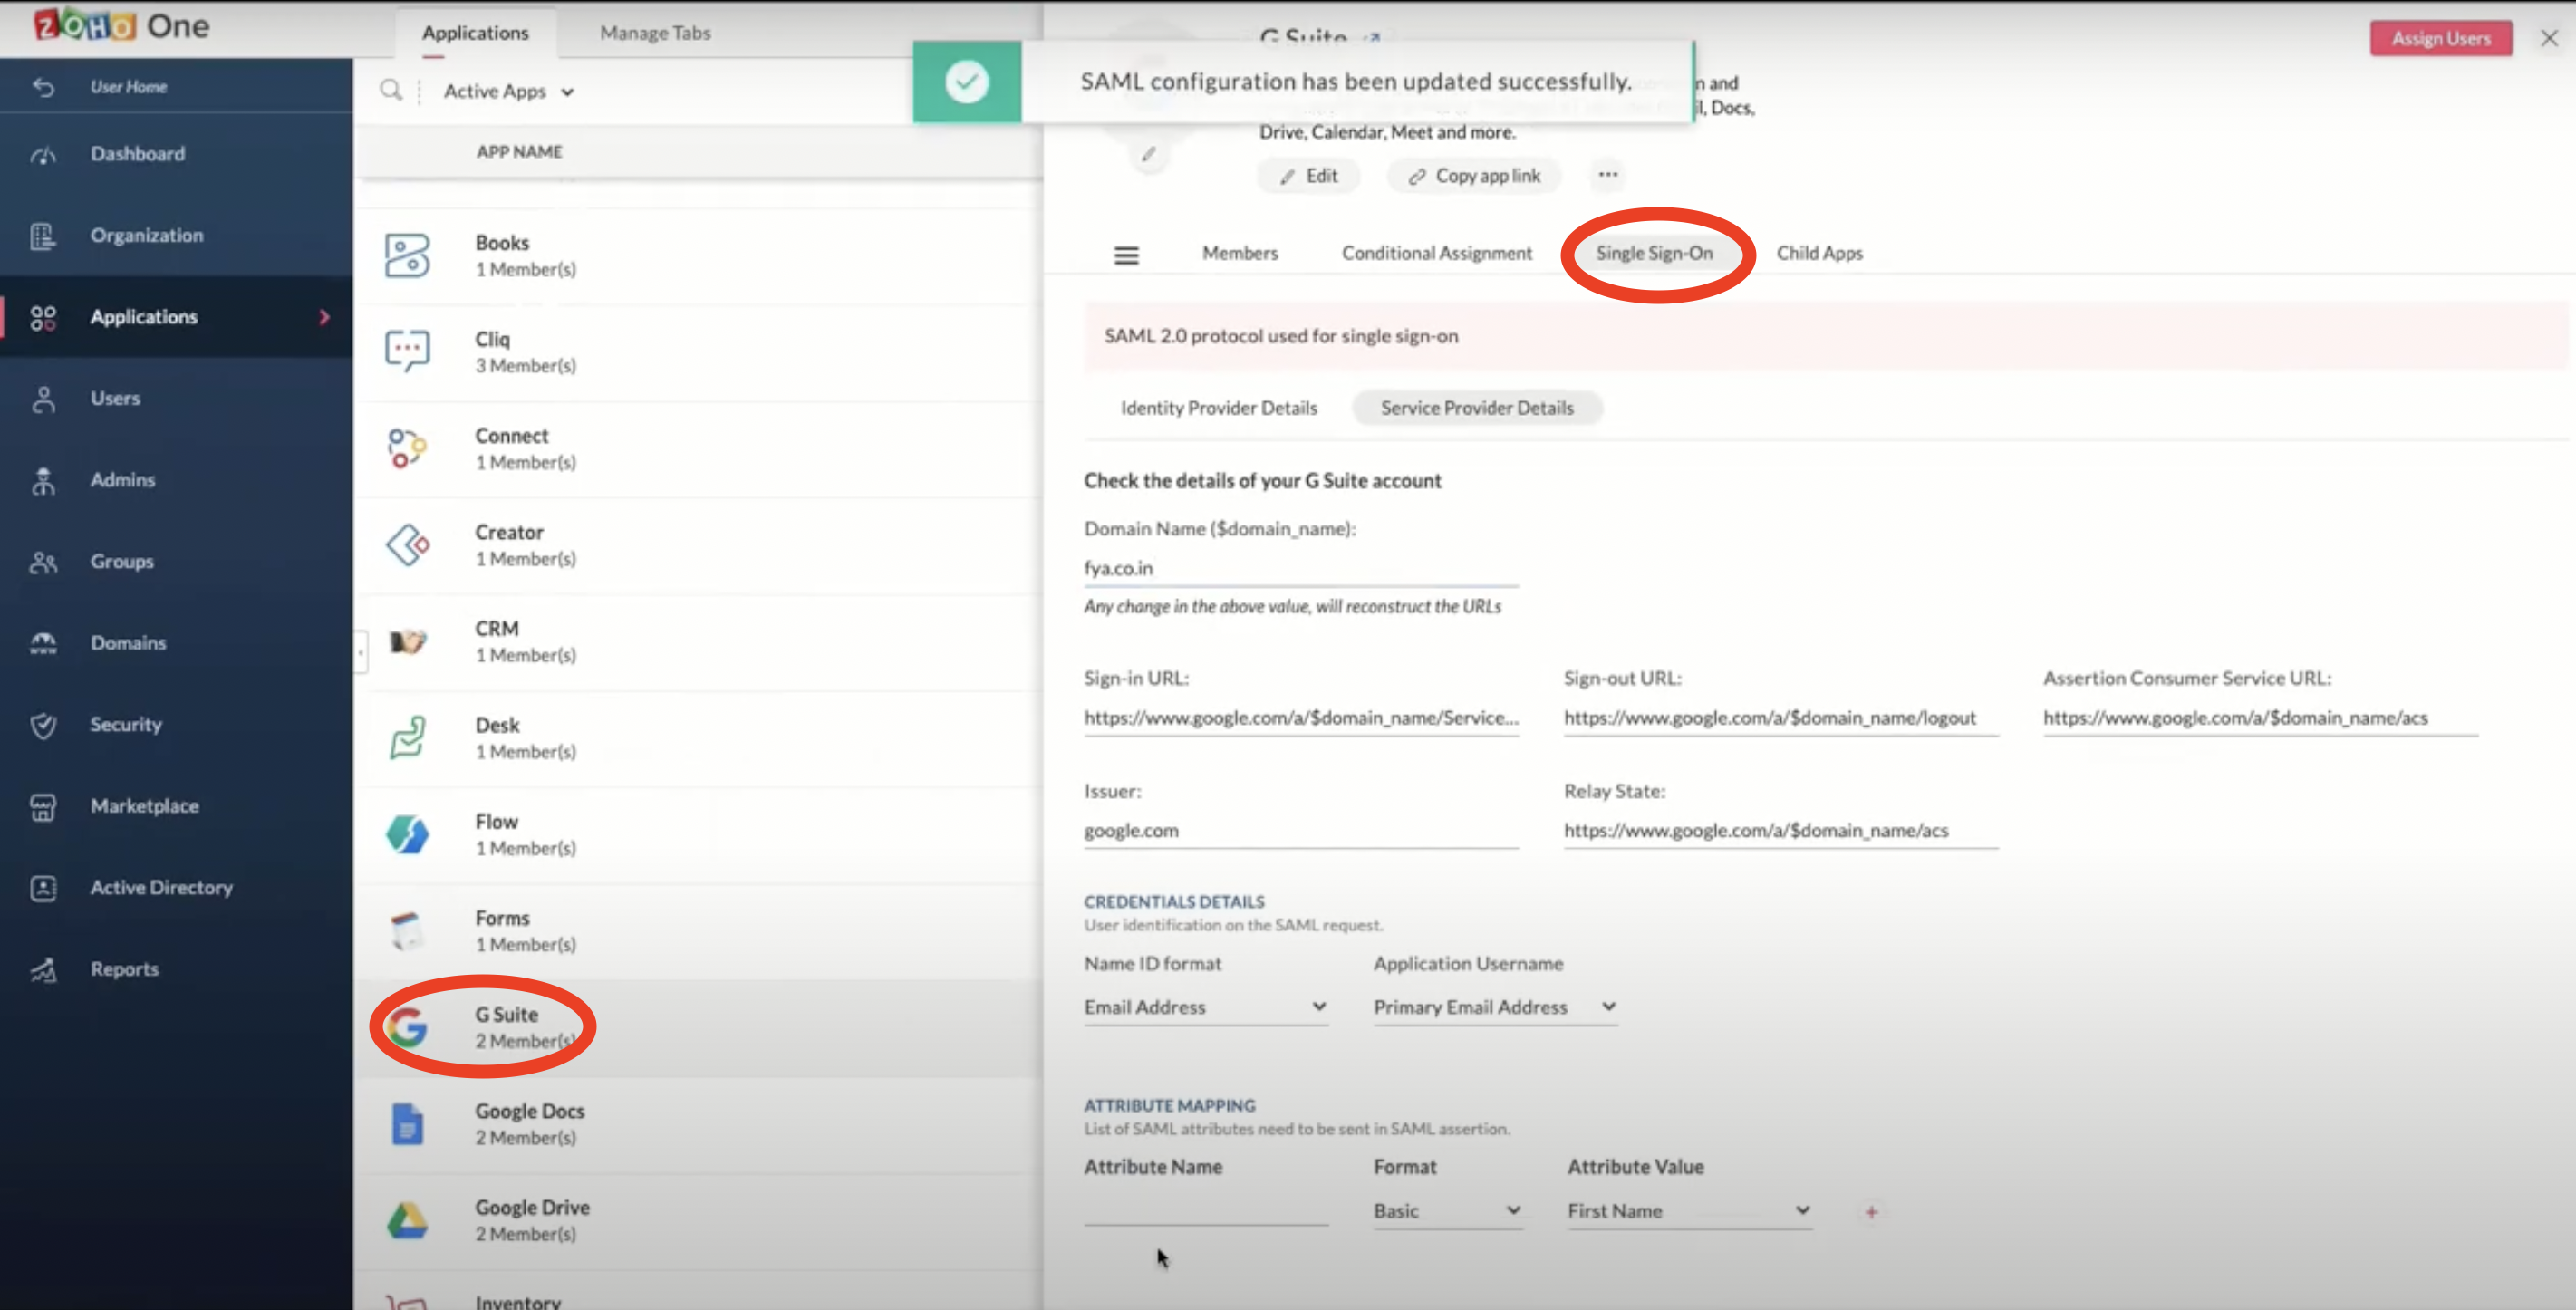Open the Members tab
The height and width of the screenshot is (1310, 2576).
tap(1240, 254)
